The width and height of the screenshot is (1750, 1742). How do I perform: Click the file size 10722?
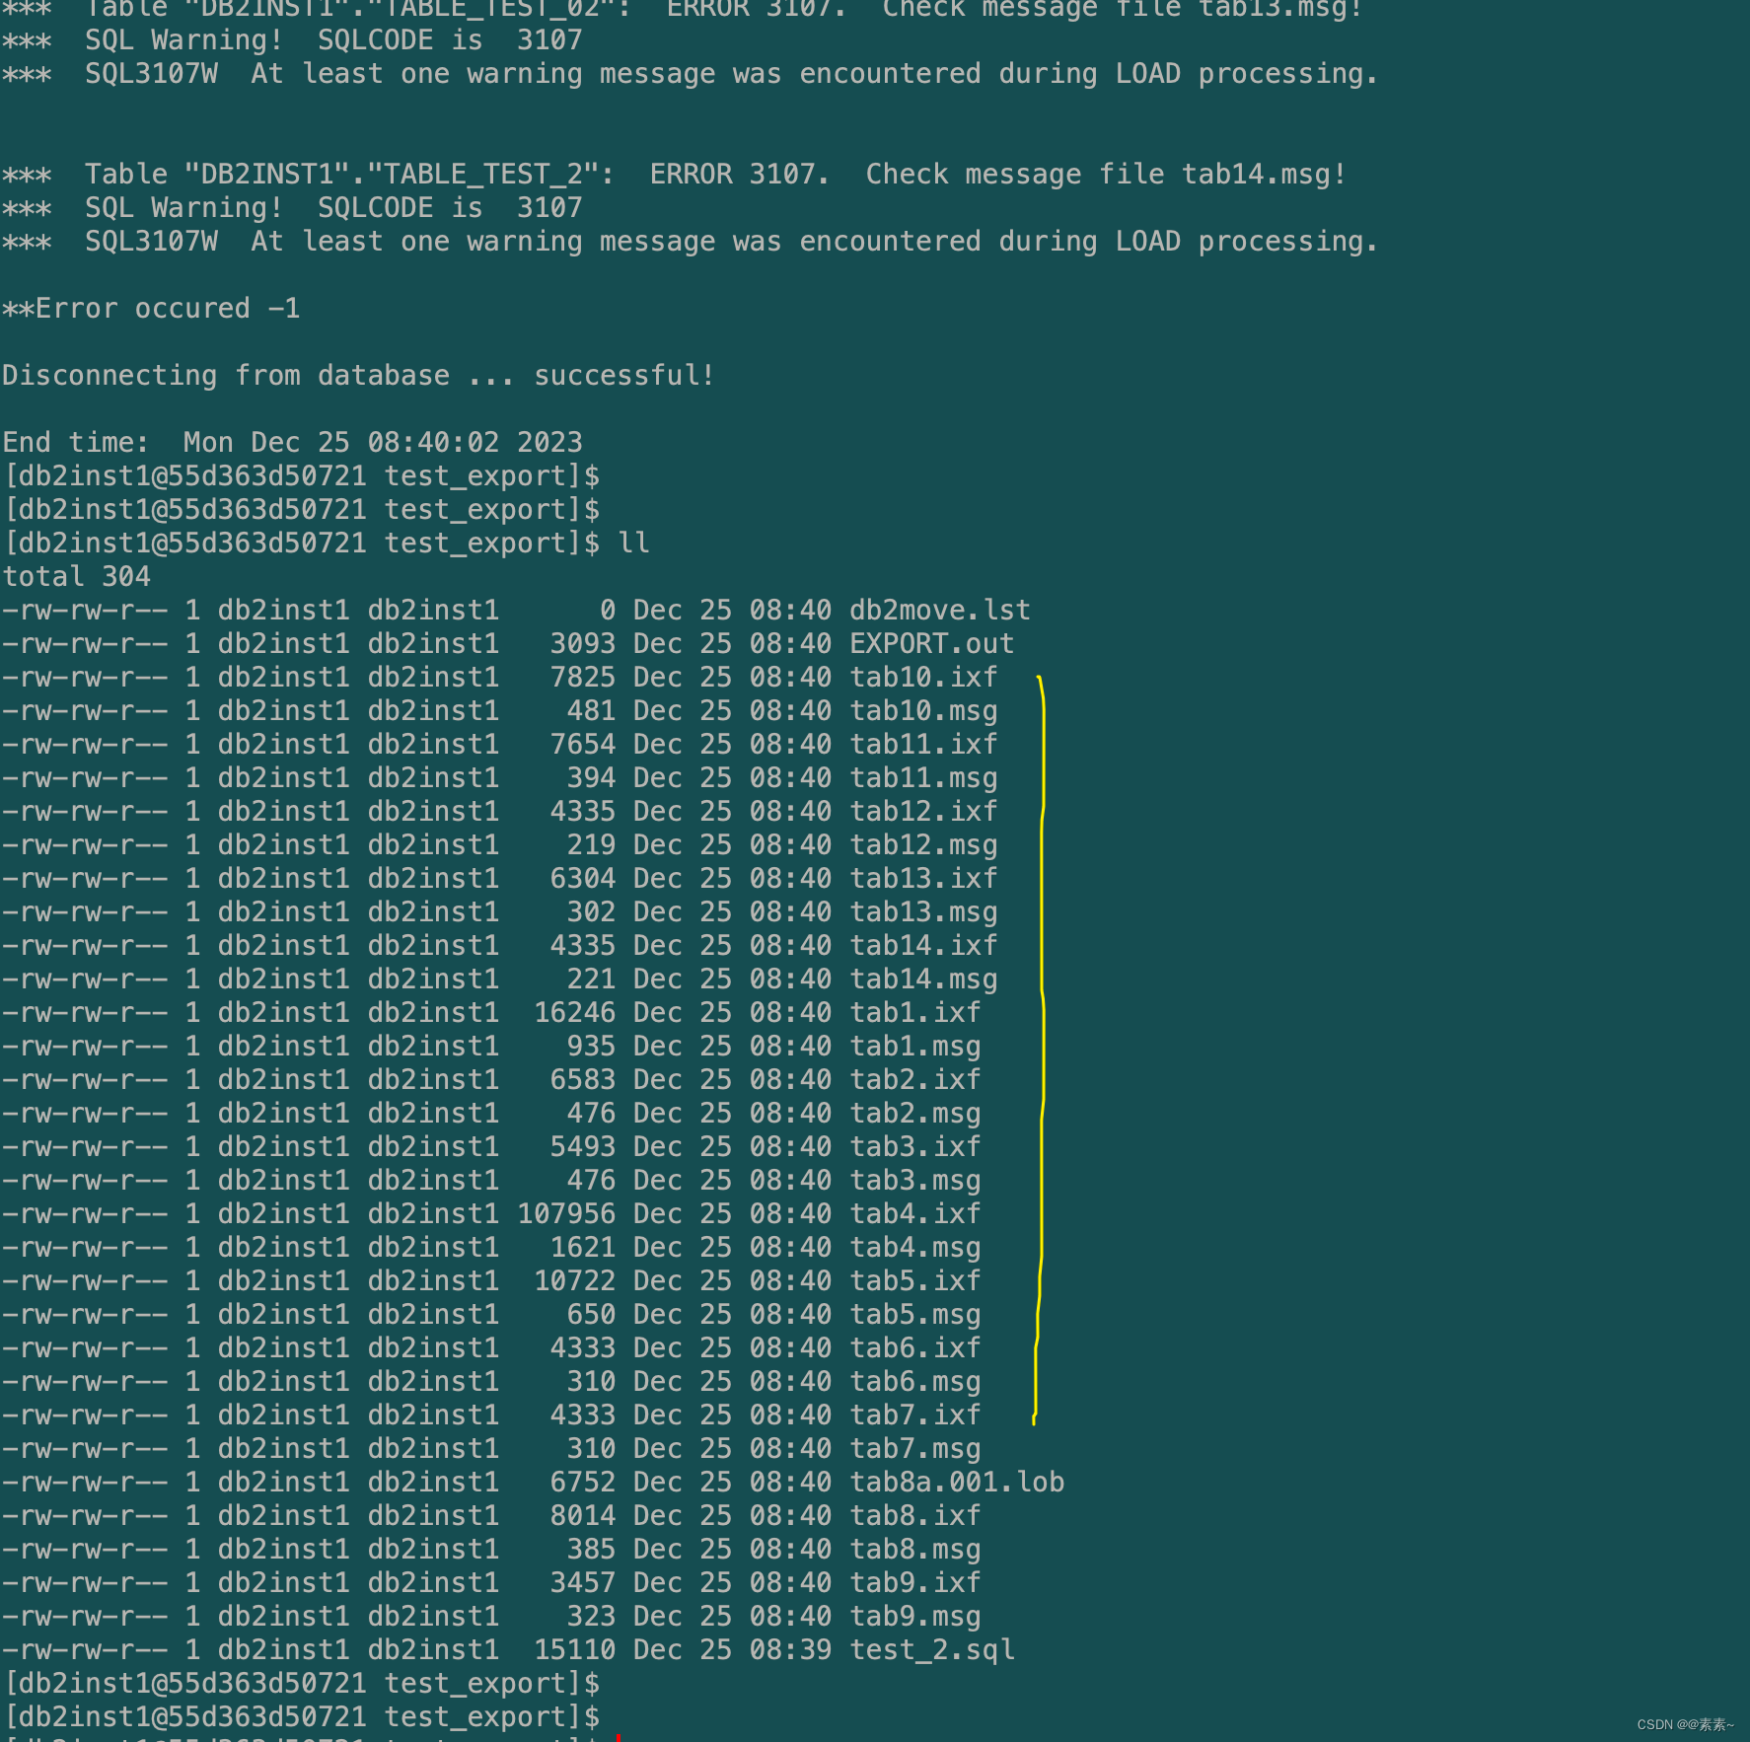[574, 1281]
